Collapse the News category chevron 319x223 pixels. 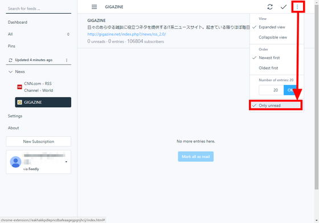(10, 71)
